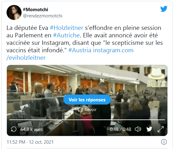This screenshot has height=149, width=173.
Task: Open the instagram.com/eviholzleitner link
Action: click(70, 54)
